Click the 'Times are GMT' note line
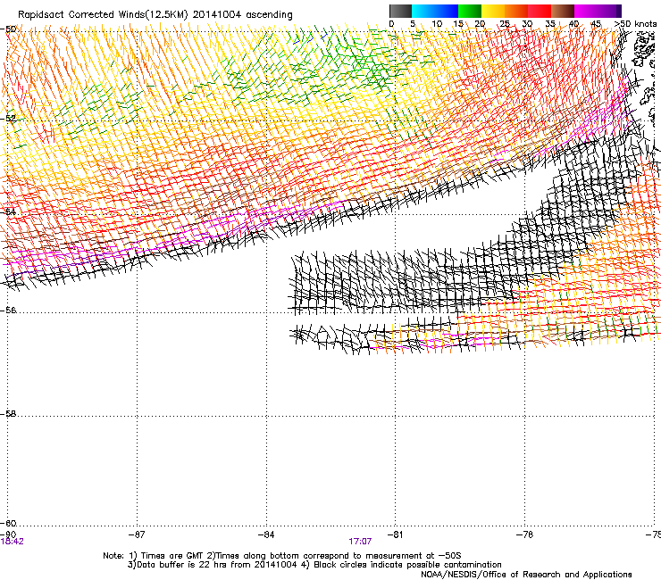 coord(282,556)
